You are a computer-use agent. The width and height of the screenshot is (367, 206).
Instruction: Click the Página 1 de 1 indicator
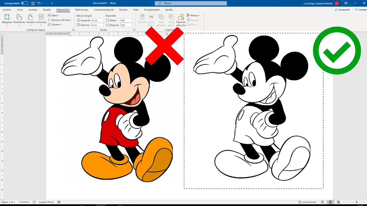(x=8, y=202)
